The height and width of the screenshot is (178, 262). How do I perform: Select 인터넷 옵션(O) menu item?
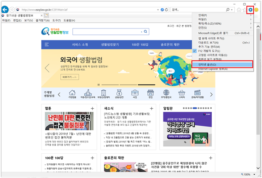(x=222, y=64)
